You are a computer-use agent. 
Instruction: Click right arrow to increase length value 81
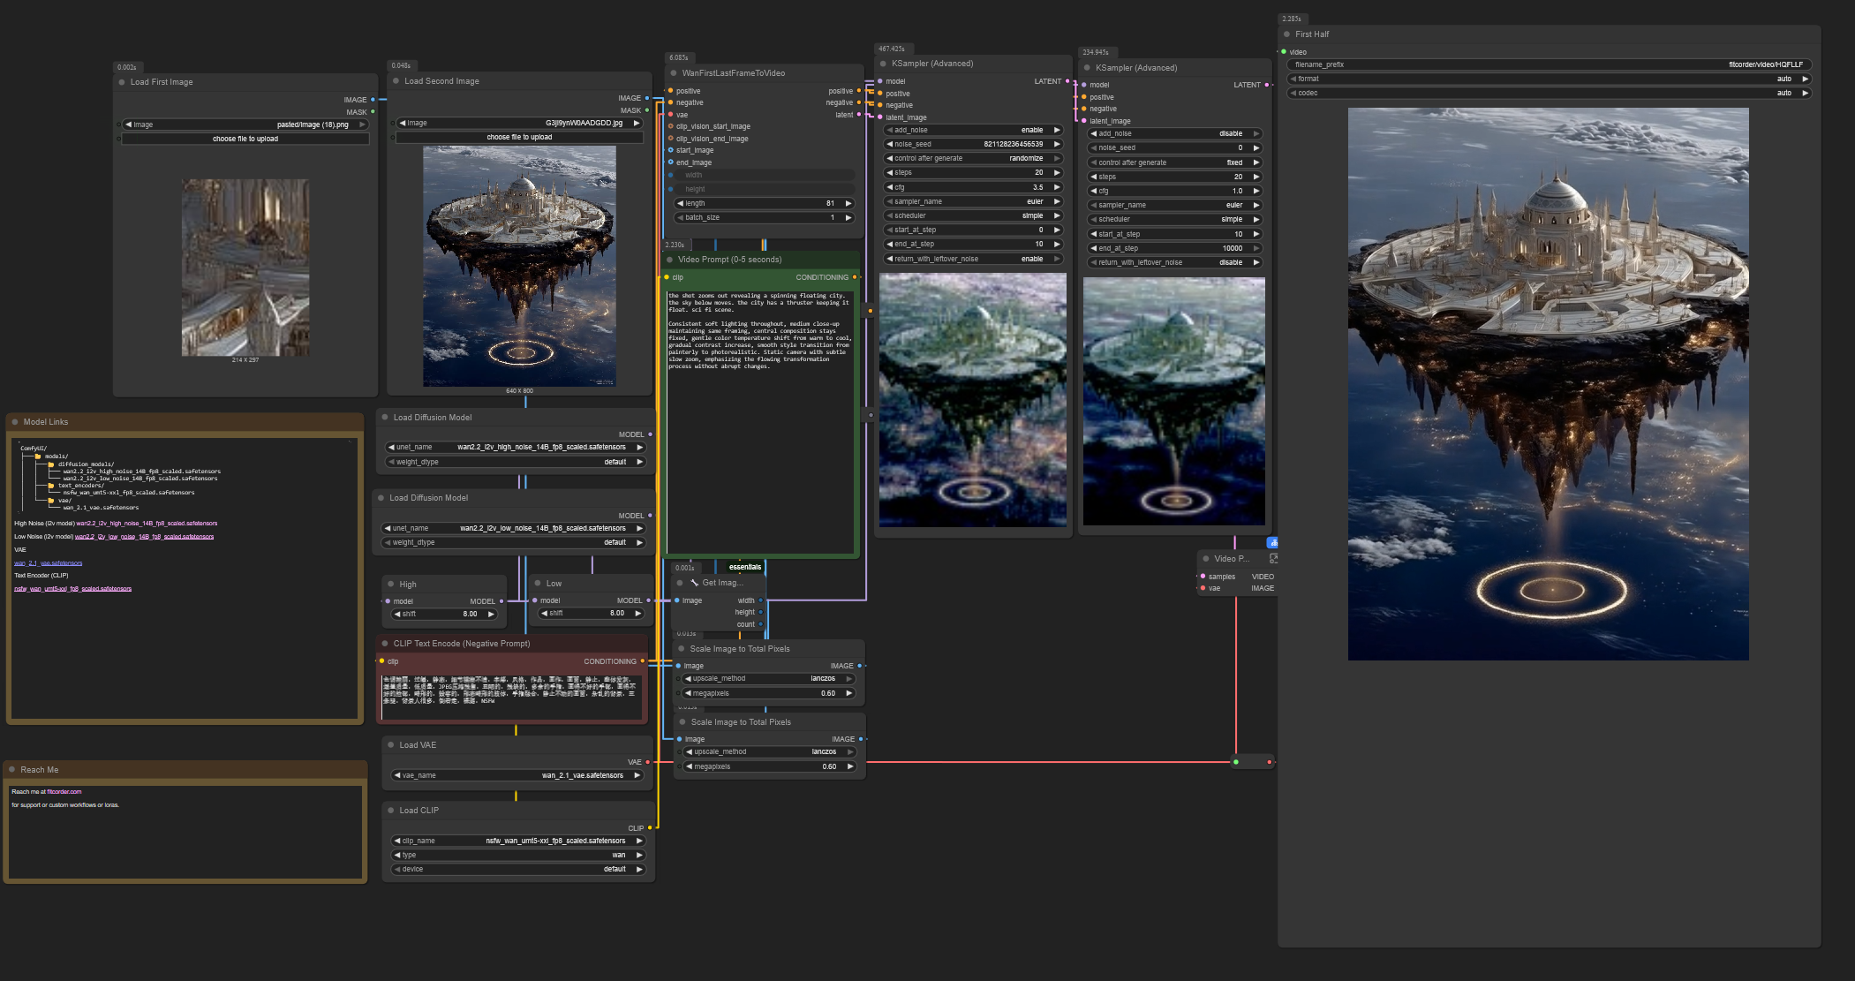click(848, 203)
